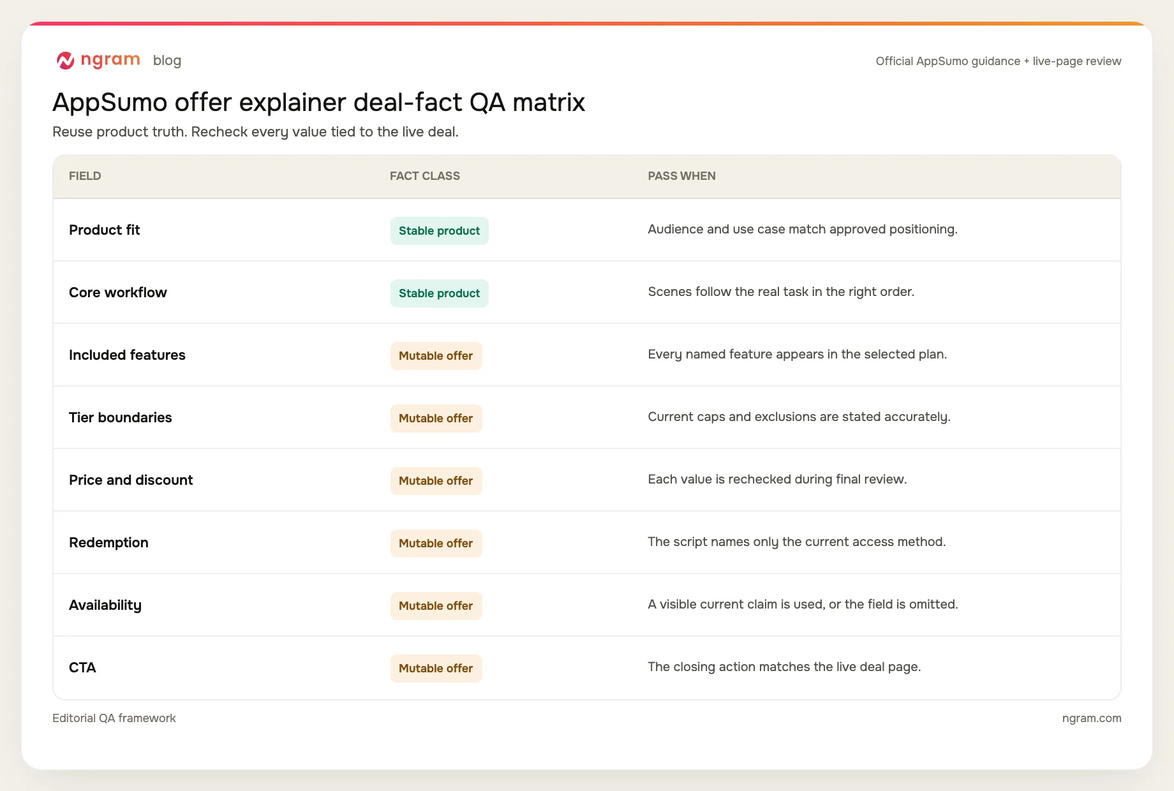Click the PASS WHEN column header

(681, 176)
